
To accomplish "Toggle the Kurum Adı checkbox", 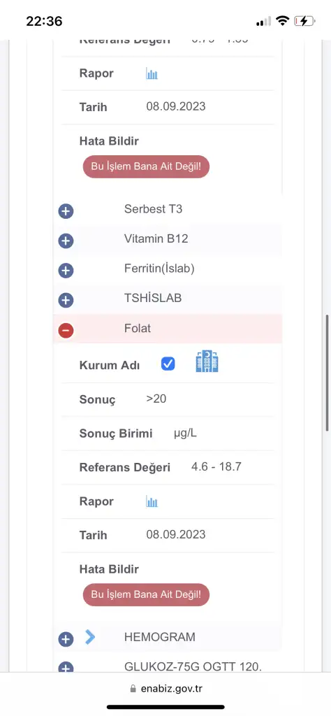I will click(168, 364).
